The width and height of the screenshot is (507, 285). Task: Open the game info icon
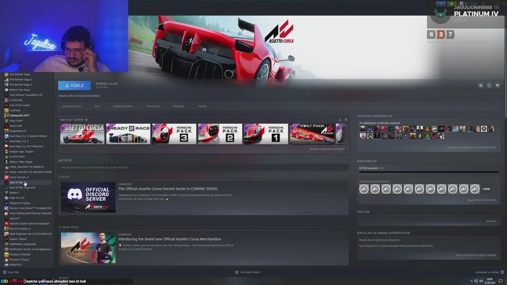click(x=489, y=85)
